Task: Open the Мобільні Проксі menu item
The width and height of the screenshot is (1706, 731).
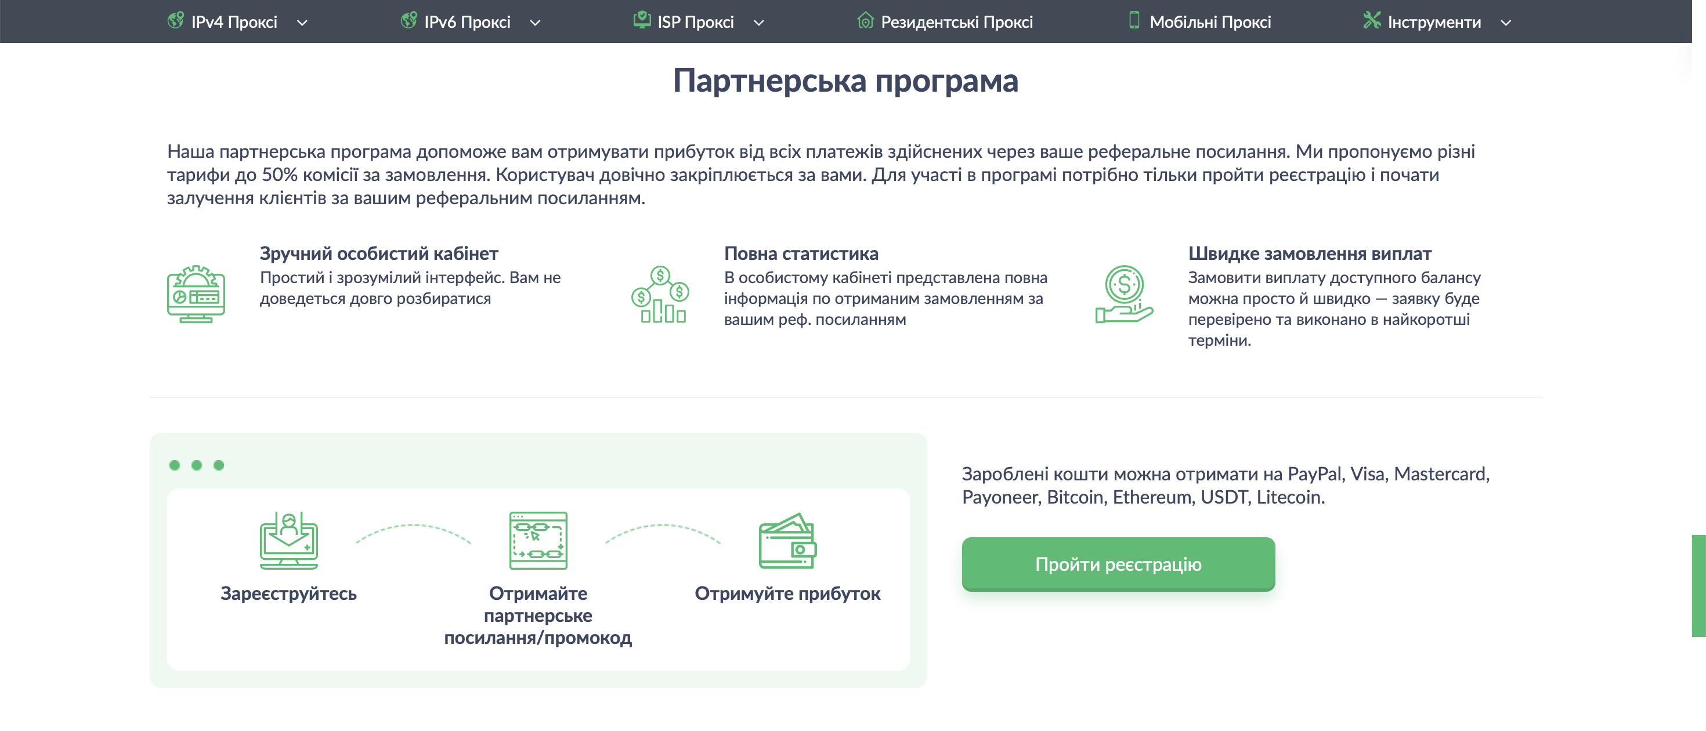Action: 1210,22
